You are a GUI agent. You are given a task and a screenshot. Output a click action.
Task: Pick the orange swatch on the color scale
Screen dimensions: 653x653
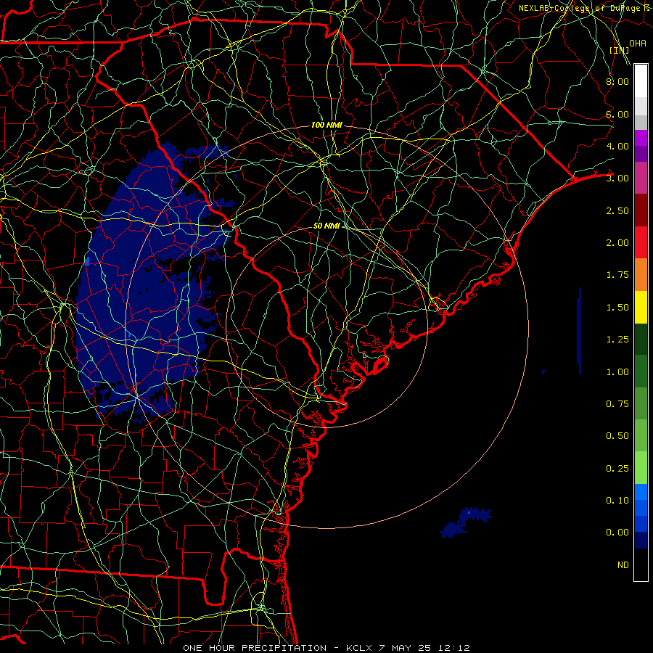[641, 274]
